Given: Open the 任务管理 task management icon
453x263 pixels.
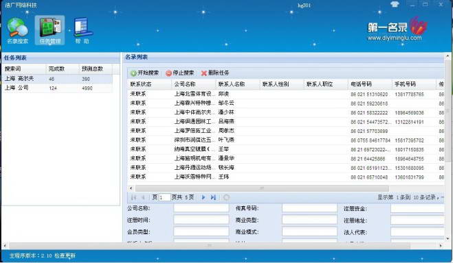Looking at the screenshot, I should tap(50, 31).
